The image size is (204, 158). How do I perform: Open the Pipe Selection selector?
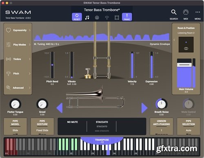coord(188,126)
